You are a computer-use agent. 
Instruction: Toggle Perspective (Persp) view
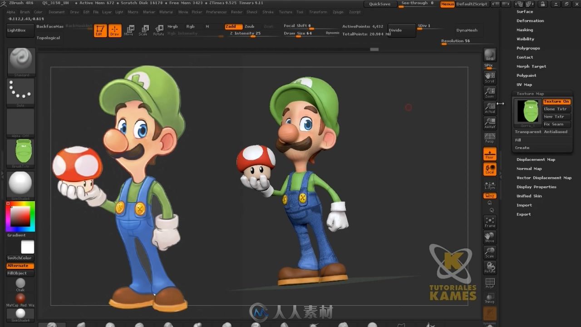(x=490, y=138)
